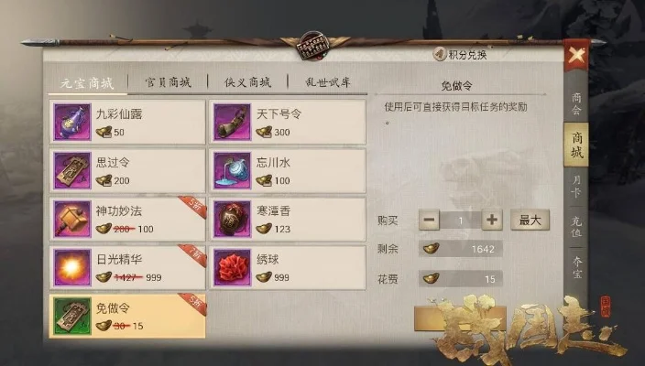Choose the 思过令 token icon
This screenshot has width=645, height=366.
pos(72,170)
